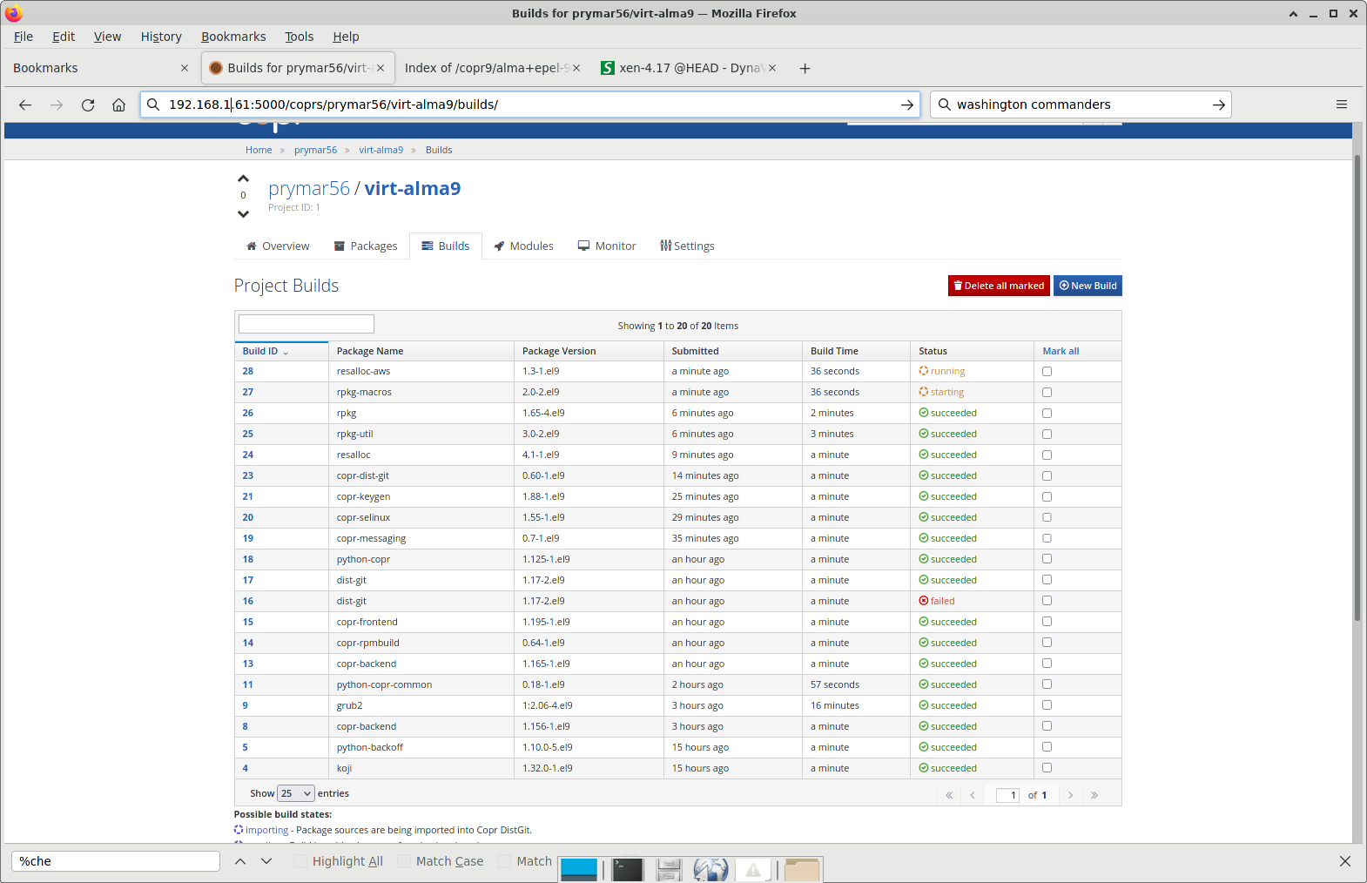1367x883 pixels.
Task: Click the terminal icon in the taskbar
Action: tap(627, 869)
